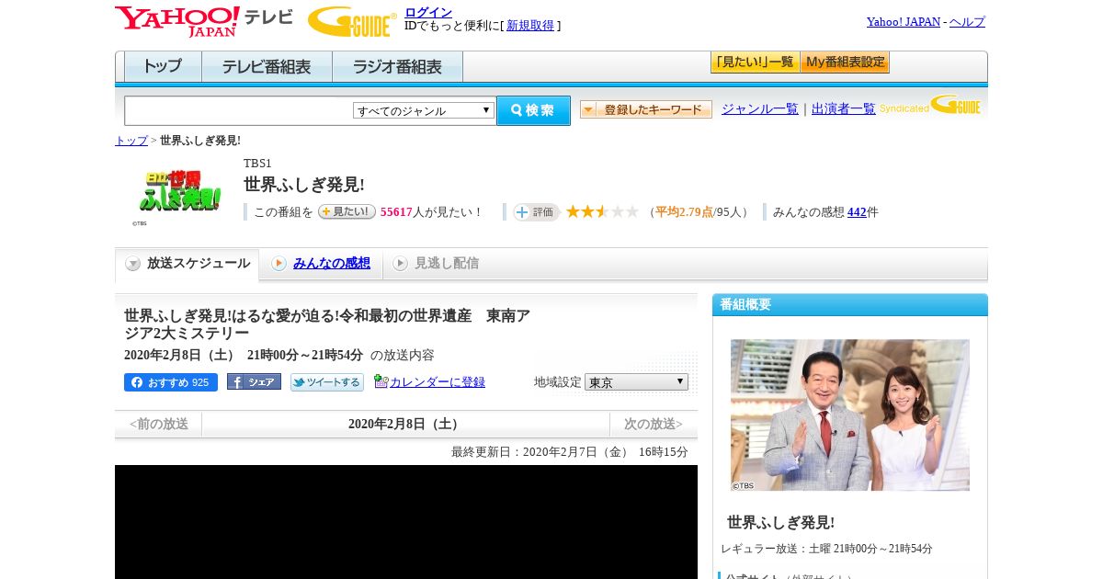Follow the トップ breadcrumb link
The image size is (1103, 579).
coord(131,141)
